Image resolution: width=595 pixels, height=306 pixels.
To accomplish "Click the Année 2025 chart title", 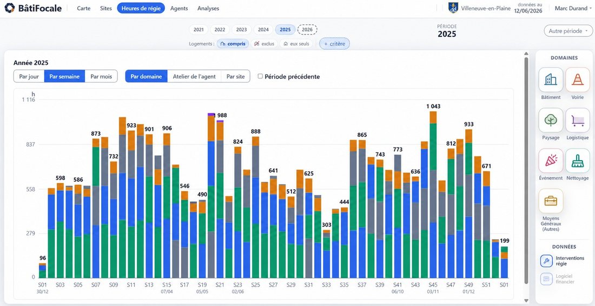I will coord(31,63).
